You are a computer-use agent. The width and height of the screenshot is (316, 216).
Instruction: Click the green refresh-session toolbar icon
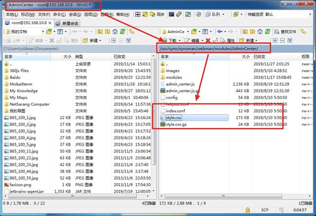click(188, 14)
